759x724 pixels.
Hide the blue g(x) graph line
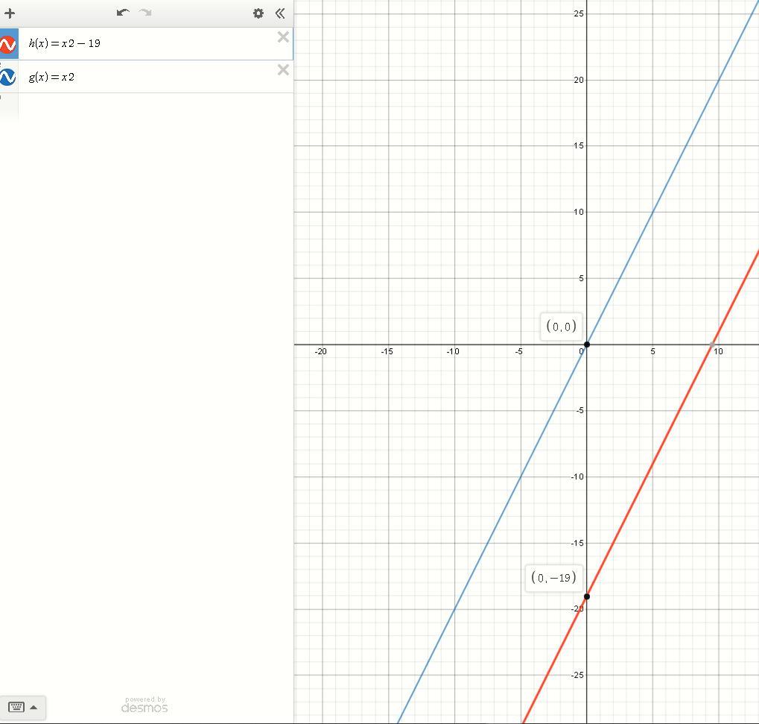(7, 77)
